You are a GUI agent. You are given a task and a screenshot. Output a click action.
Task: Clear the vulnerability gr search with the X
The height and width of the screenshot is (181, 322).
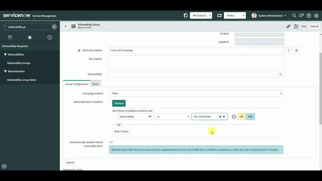click(54, 27)
